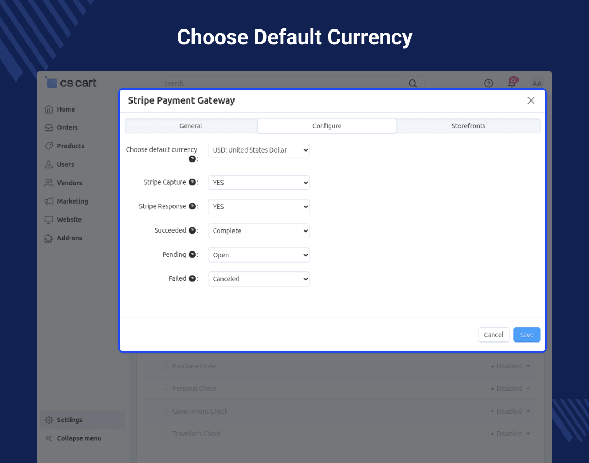
Task: Switch to the General tab
Action: (191, 126)
